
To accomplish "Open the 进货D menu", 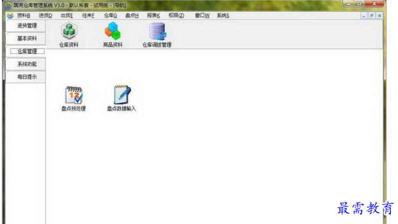I will tap(45, 15).
